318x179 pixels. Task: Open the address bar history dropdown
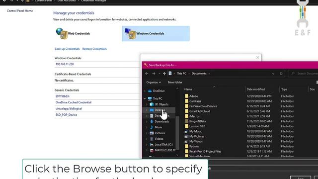[x=273, y=74]
